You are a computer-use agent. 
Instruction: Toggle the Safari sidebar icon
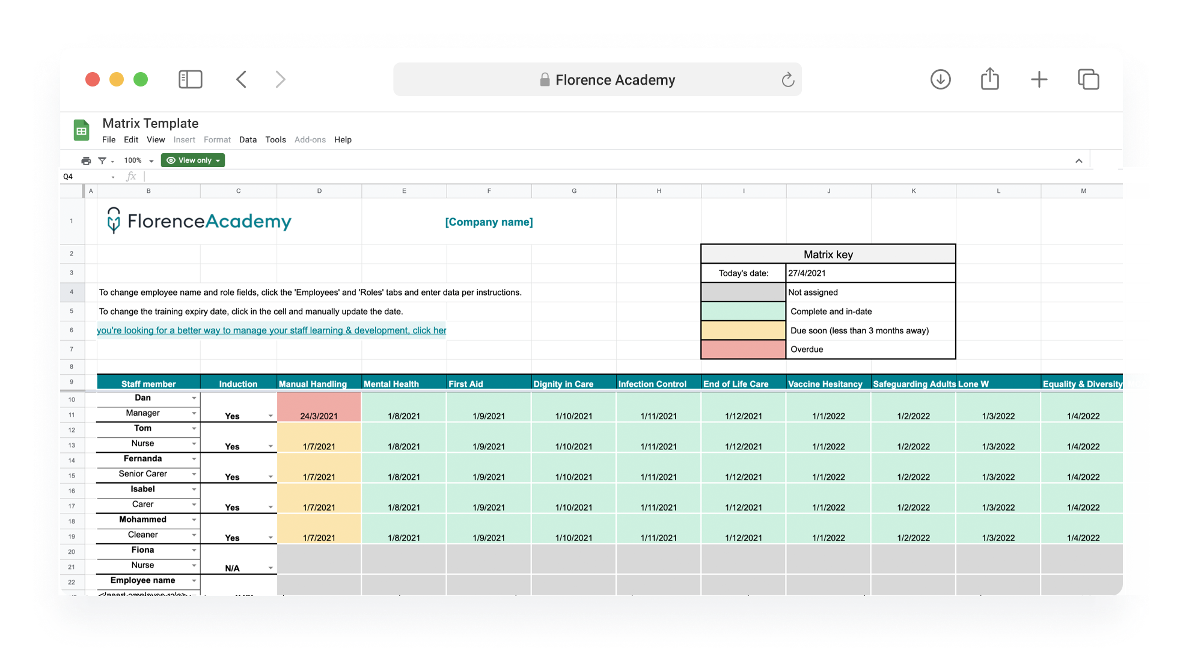(x=190, y=79)
